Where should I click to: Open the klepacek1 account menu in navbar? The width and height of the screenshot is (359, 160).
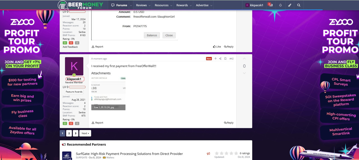pyautogui.click(x=254, y=5)
